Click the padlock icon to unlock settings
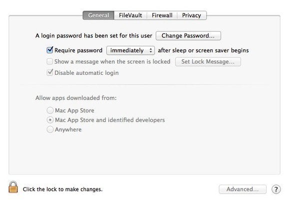 pos(13,187)
